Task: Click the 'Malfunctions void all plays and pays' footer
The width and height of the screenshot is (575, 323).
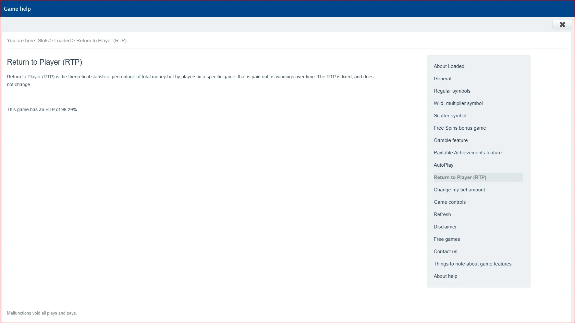Action: coord(42,313)
